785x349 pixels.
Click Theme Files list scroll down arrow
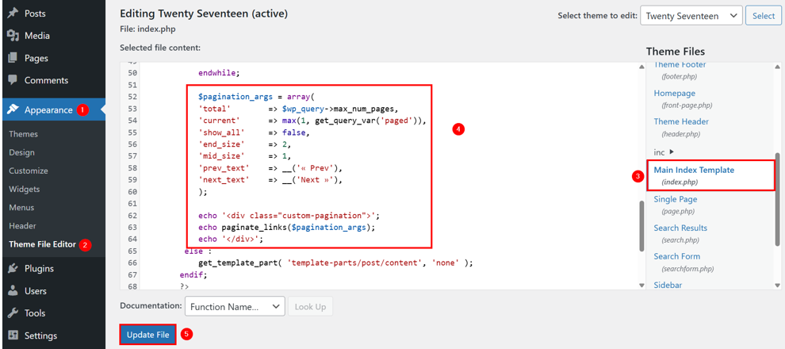click(x=777, y=286)
